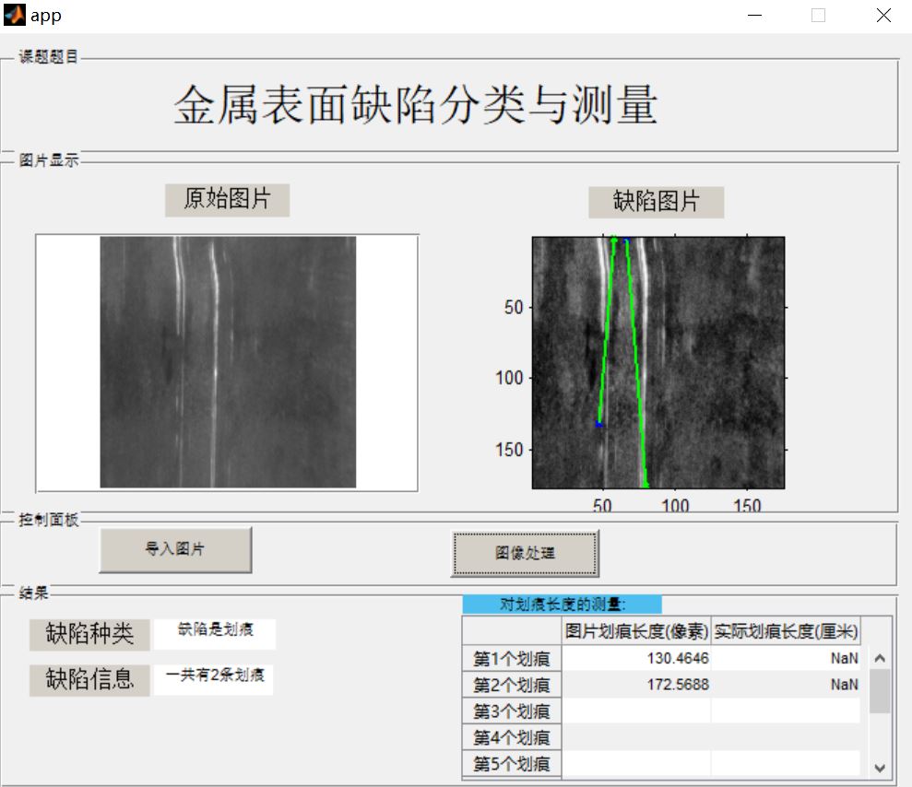Viewport: 912px width, 787px height.
Task: Click the table scrollbar up arrow
Action: coord(880,658)
